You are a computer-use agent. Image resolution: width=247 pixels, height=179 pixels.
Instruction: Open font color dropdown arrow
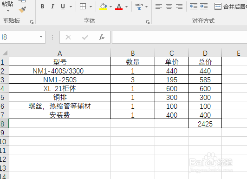tap(126, 7)
